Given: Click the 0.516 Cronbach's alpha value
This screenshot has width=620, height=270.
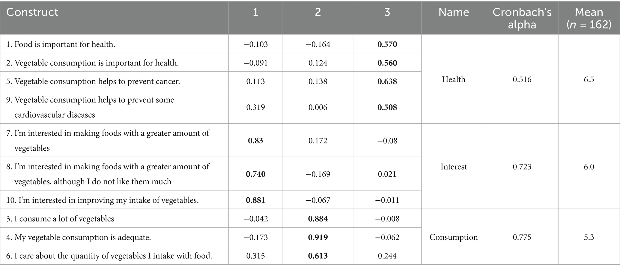Looking at the screenshot, I should point(522,79).
